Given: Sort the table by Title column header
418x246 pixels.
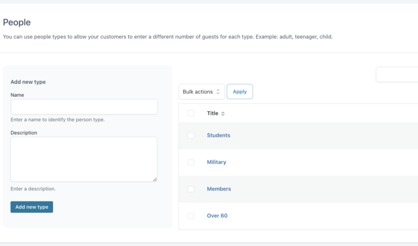Looking at the screenshot, I should coord(213,114).
